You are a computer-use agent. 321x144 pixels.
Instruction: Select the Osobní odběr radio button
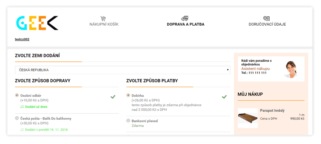17,95
